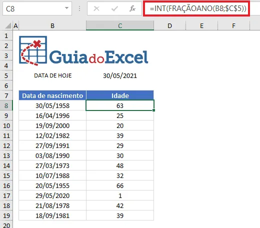Click the Guia do Excel logo image
260x228 pixels.
click(x=83, y=51)
